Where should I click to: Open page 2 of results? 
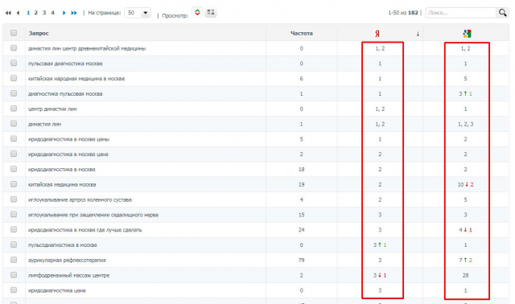35,13
